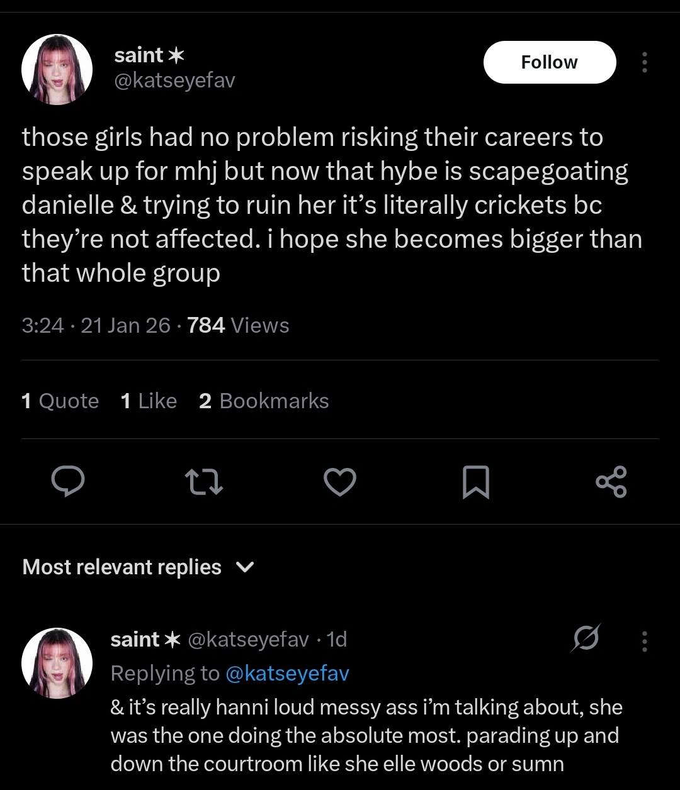Open the @katseyefav handle under post author
Image resolution: width=680 pixels, height=790 pixels.
[x=174, y=81]
